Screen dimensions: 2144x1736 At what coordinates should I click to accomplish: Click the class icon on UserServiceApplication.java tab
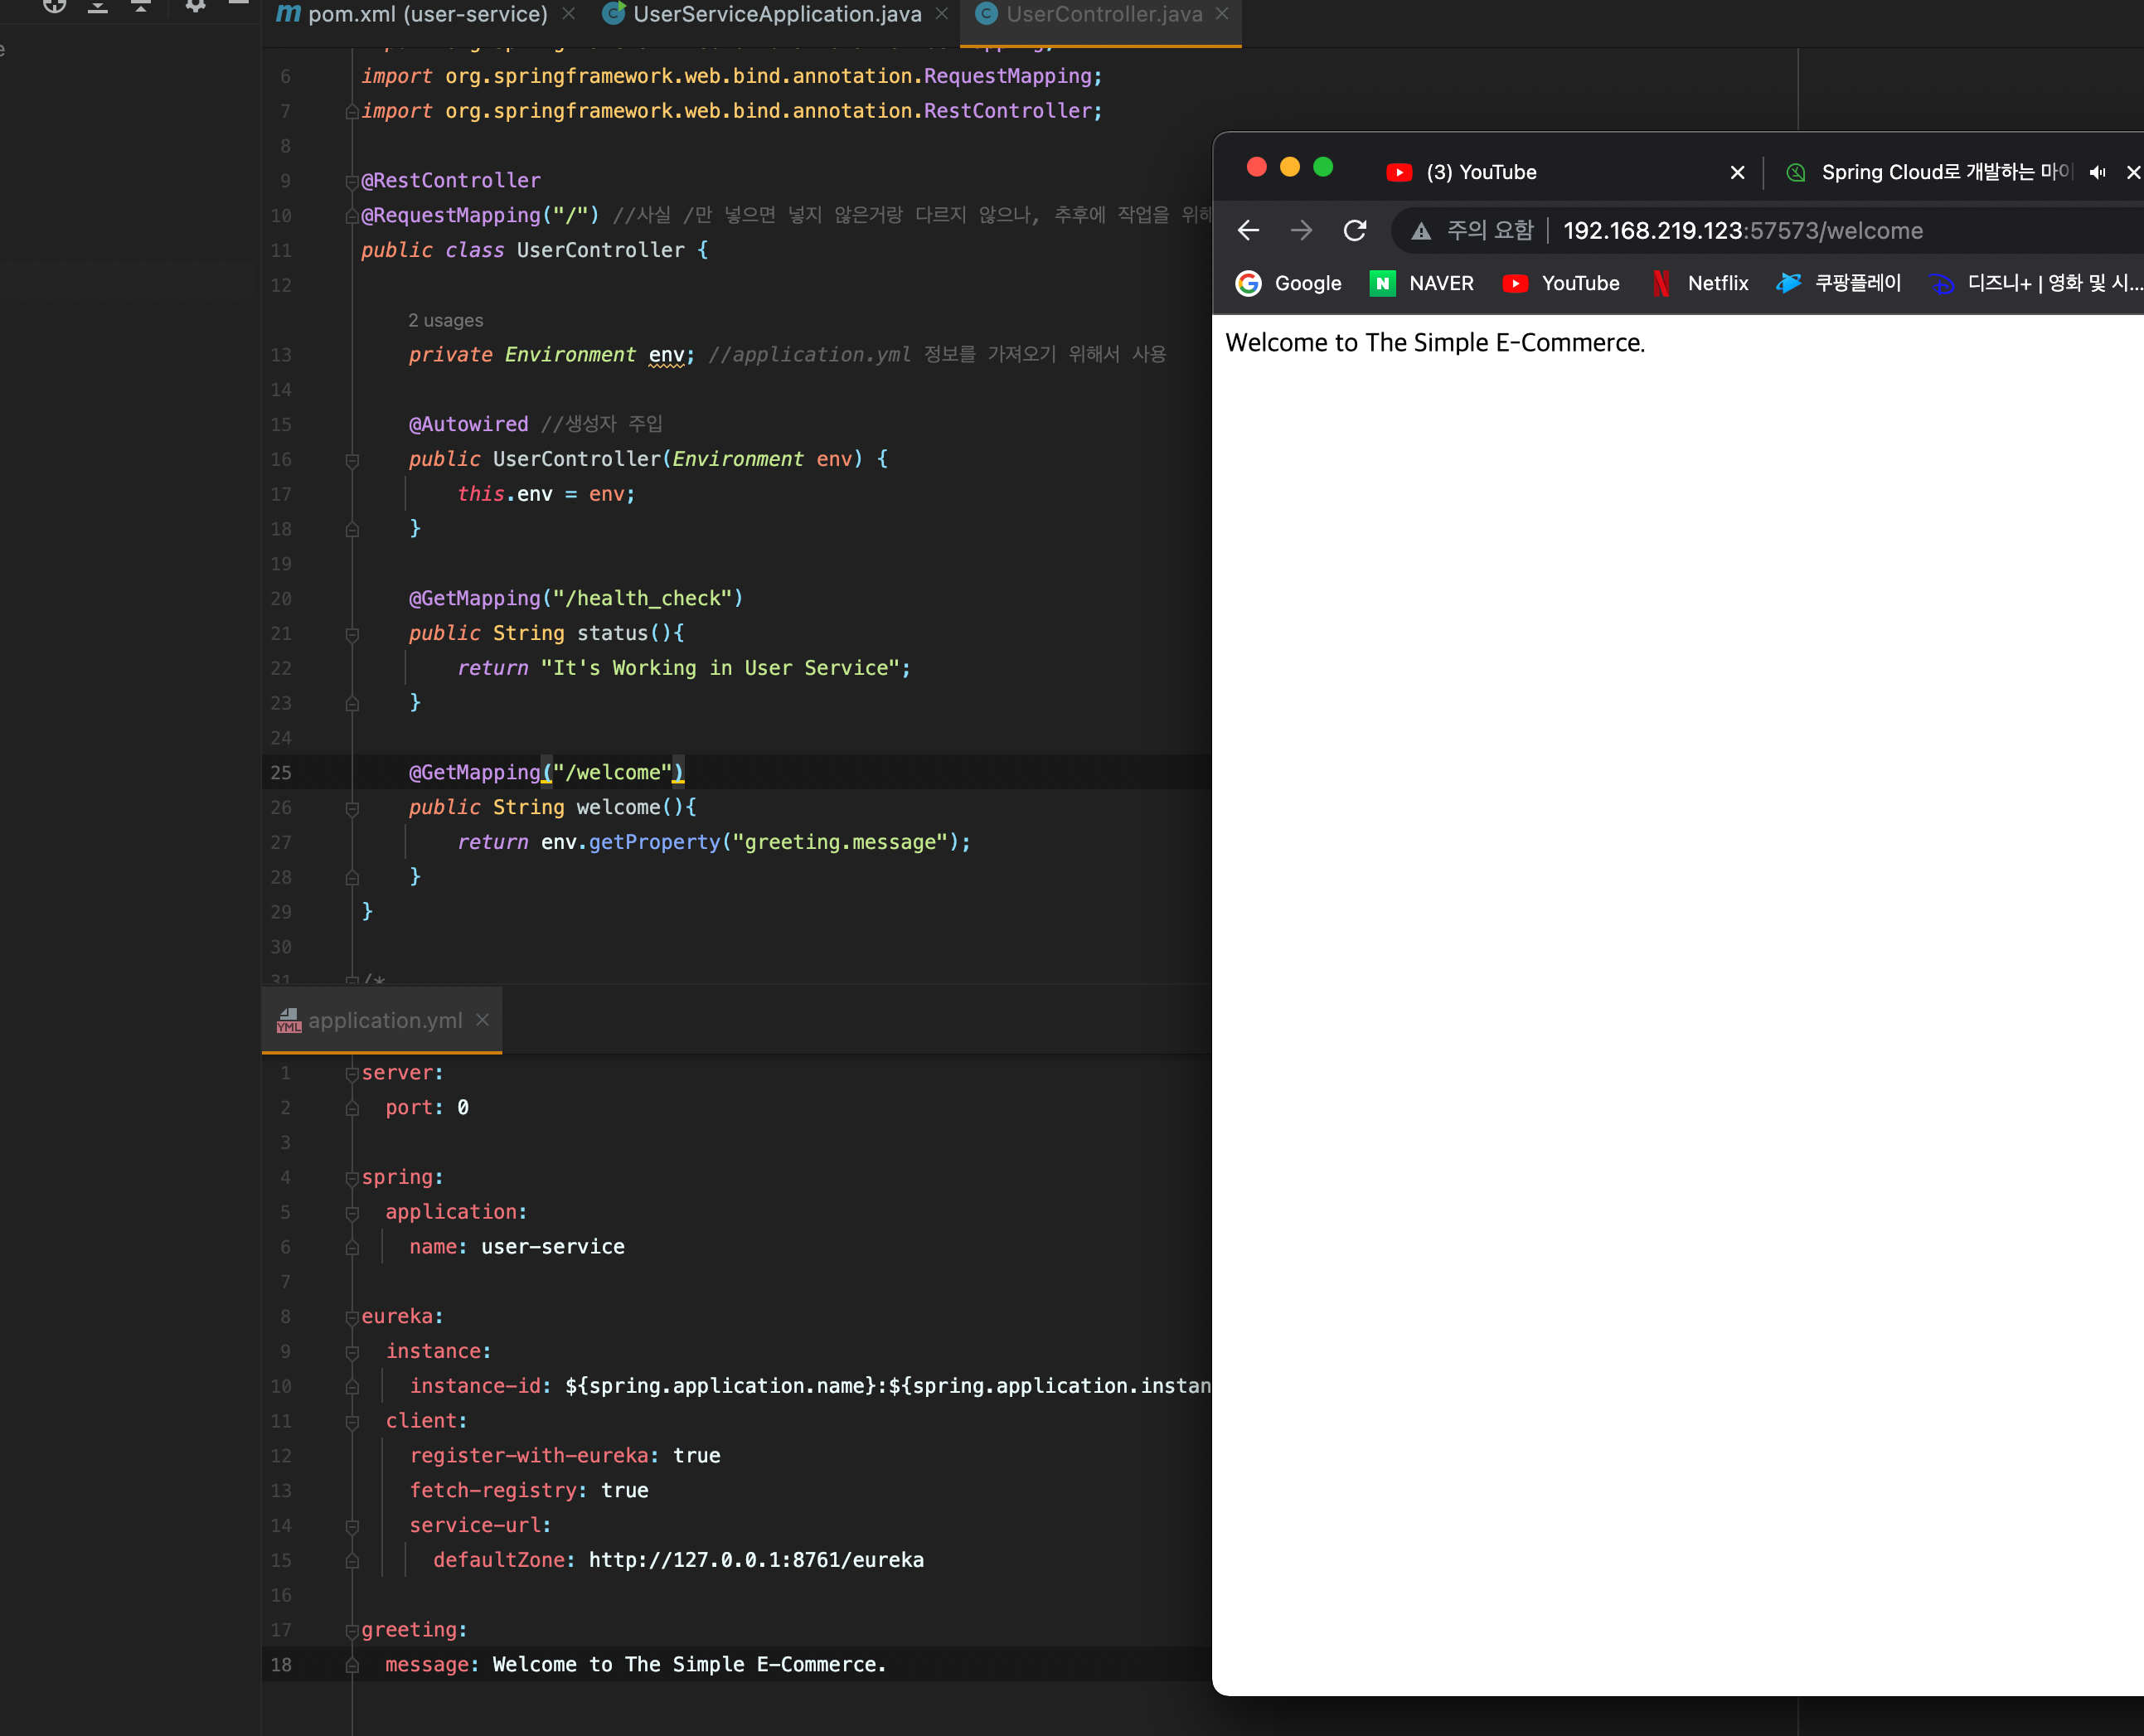point(614,13)
